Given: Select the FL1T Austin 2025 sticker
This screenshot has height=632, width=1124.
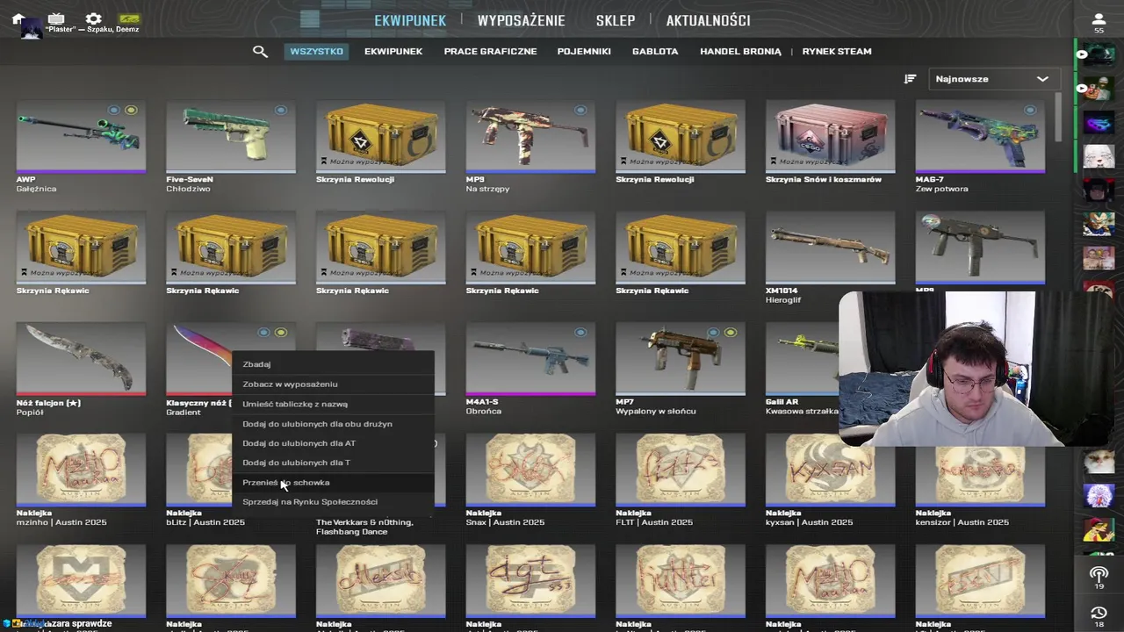Looking at the screenshot, I should point(681,480).
